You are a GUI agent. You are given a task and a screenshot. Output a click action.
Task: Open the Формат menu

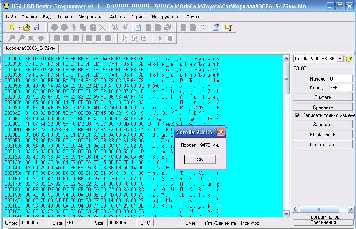tap(65, 17)
